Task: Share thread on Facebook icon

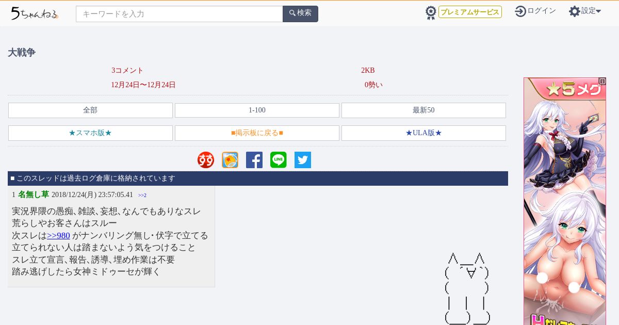Action: (x=254, y=160)
